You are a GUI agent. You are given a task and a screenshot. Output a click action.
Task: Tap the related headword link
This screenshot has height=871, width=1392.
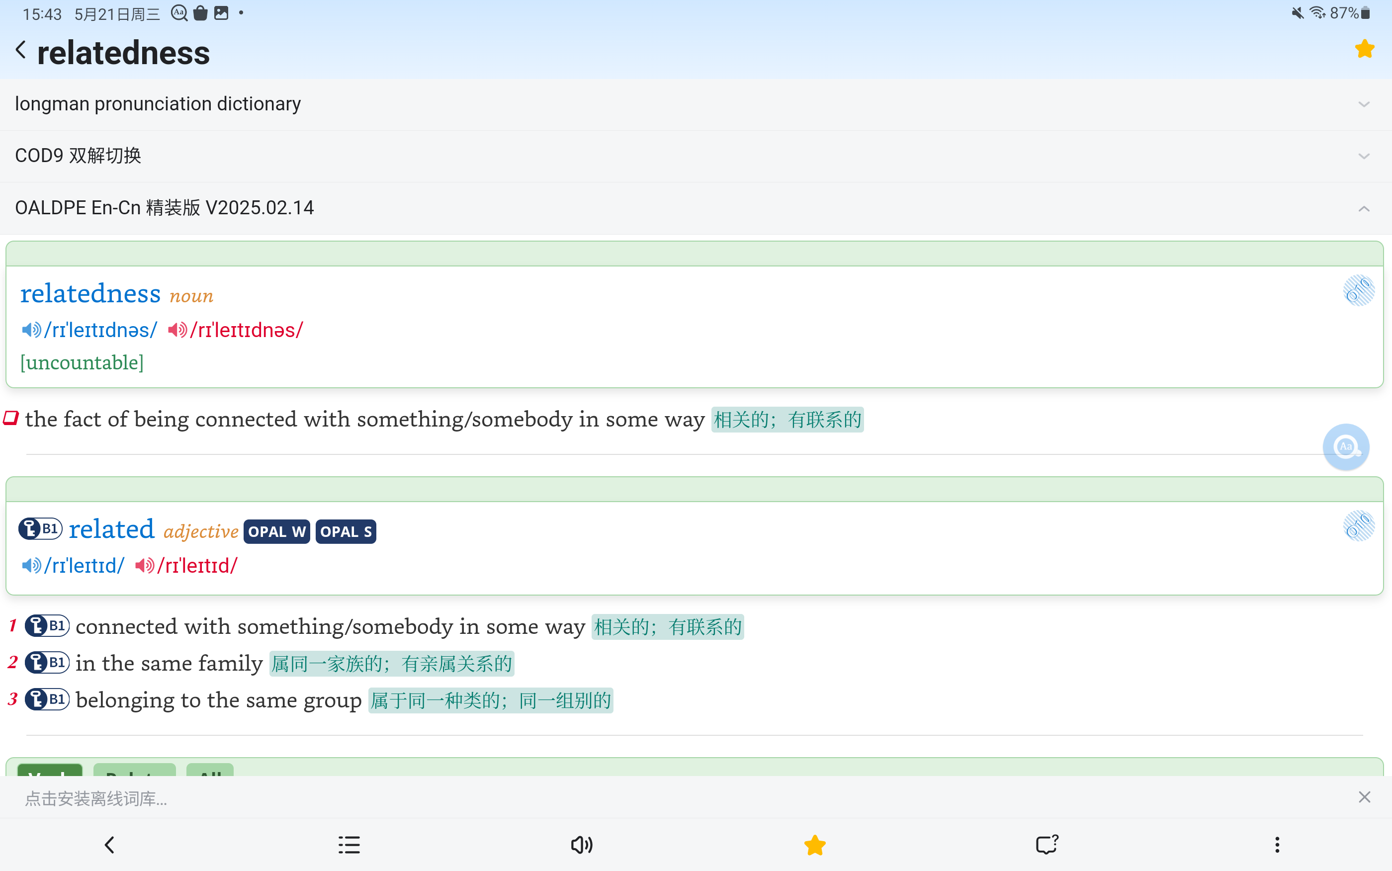pyautogui.click(x=112, y=529)
